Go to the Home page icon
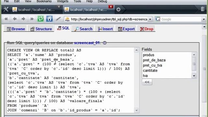The height and width of the screenshot is (117, 208). 49,19
